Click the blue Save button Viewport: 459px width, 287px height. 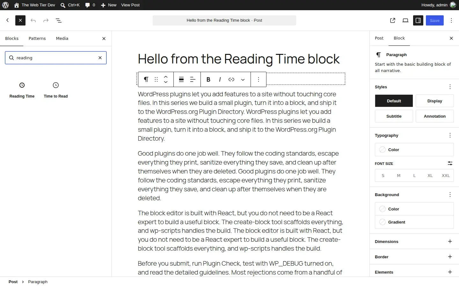pyautogui.click(x=435, y=20)
